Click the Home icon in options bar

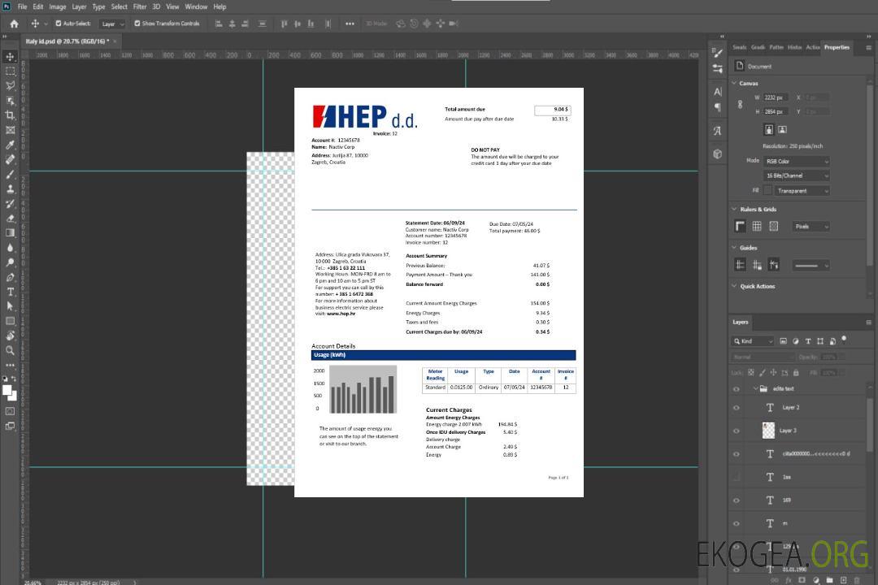tap(14, 24)
